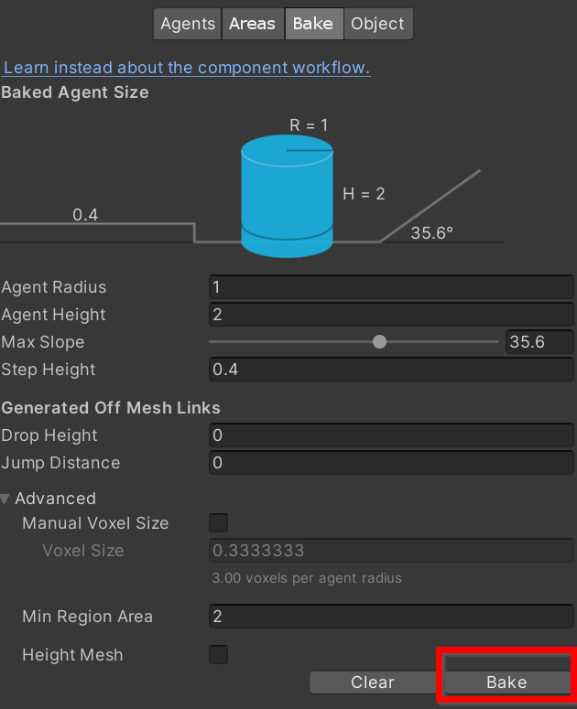Click the Height Mesh label
577x709 pixels.
(72, 655)
